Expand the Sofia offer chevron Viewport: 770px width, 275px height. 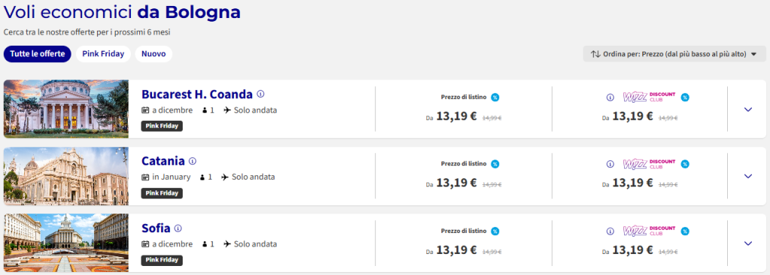click(x=748, y=244)
